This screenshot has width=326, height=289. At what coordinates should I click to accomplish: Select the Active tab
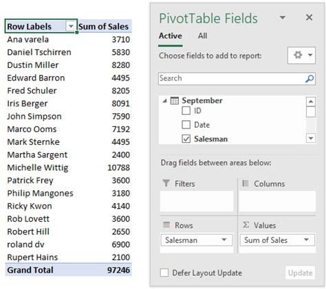[x=171, y=36]
